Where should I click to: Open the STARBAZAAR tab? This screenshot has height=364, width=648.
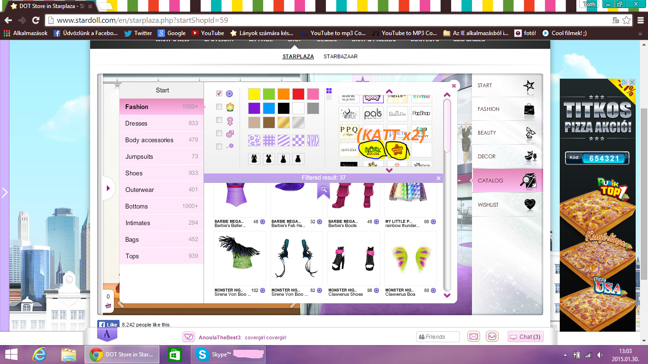[x=341, y=56]
